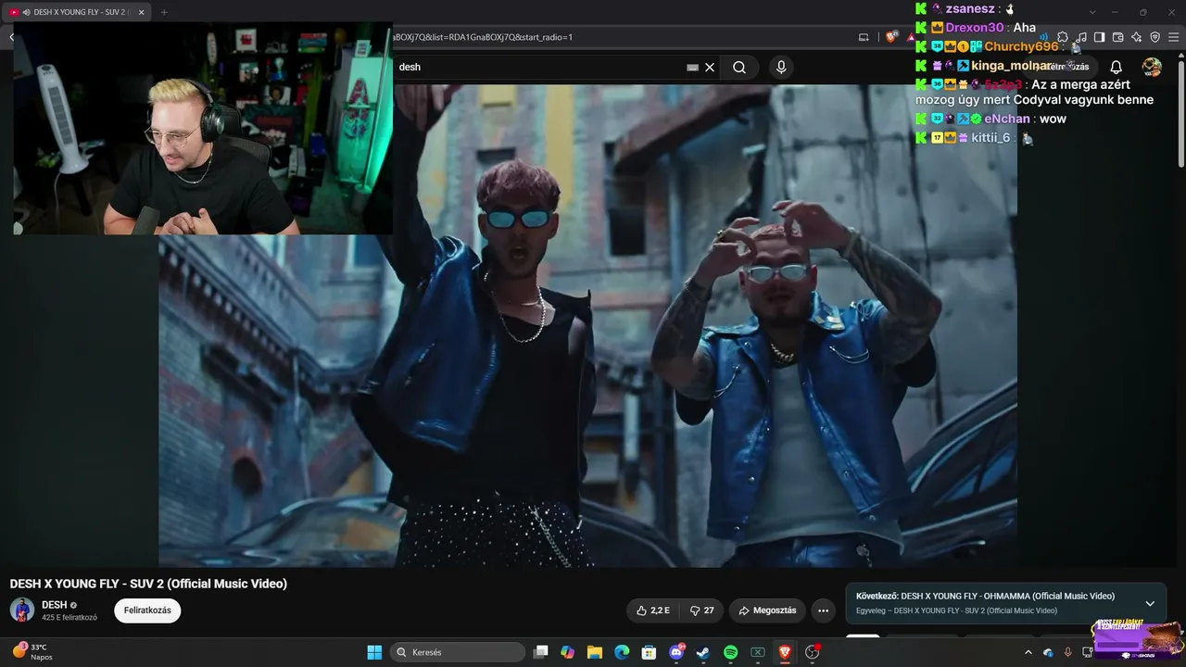
Task: Click chat username Drexon30
Action: [974, 28]
